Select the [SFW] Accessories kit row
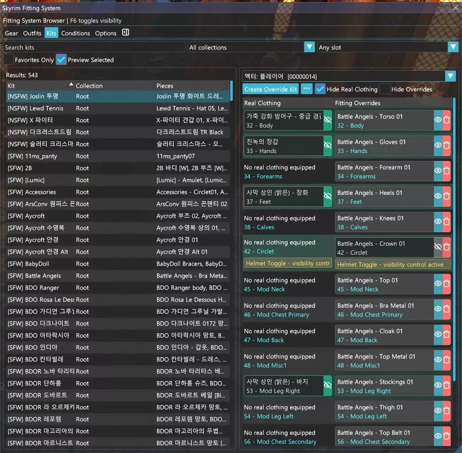The height and width of the screenshot is (453, 462). [118, 192]
